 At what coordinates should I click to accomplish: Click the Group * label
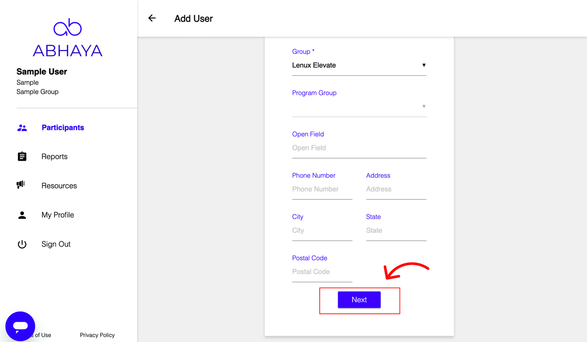click(303, 52)
